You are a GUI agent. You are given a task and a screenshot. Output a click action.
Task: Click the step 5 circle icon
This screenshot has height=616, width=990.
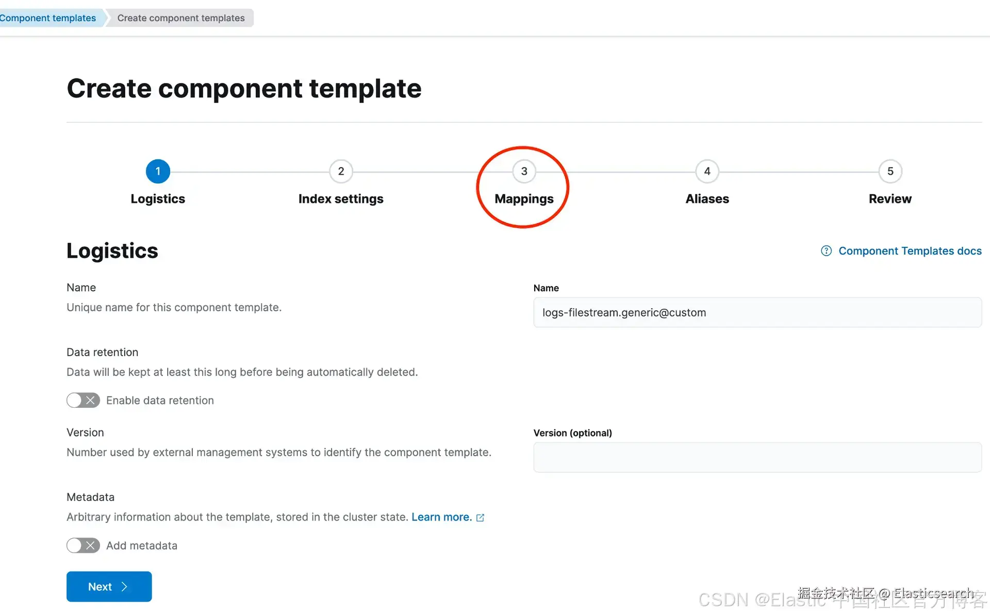click(890, 171)
